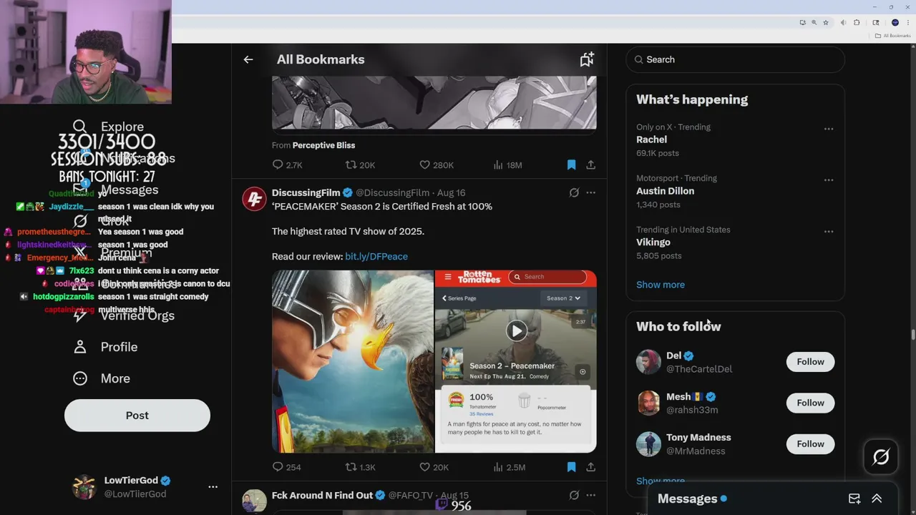The width and height of the screenshot is (916, 515).
Task: Open the browser profile avatar
Action: pos(895,23)
